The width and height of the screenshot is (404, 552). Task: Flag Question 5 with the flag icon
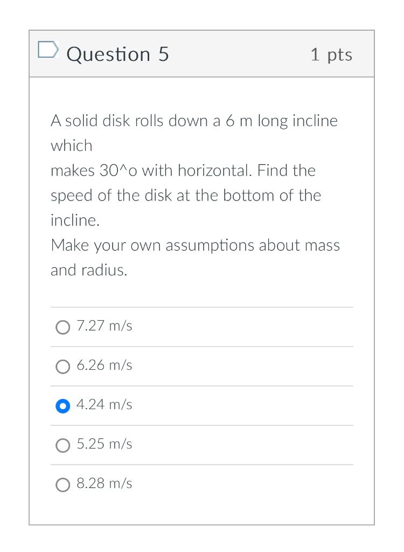point(48,50)
